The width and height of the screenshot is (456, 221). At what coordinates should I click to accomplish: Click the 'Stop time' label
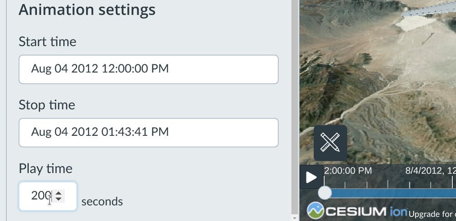coord(47,105)
